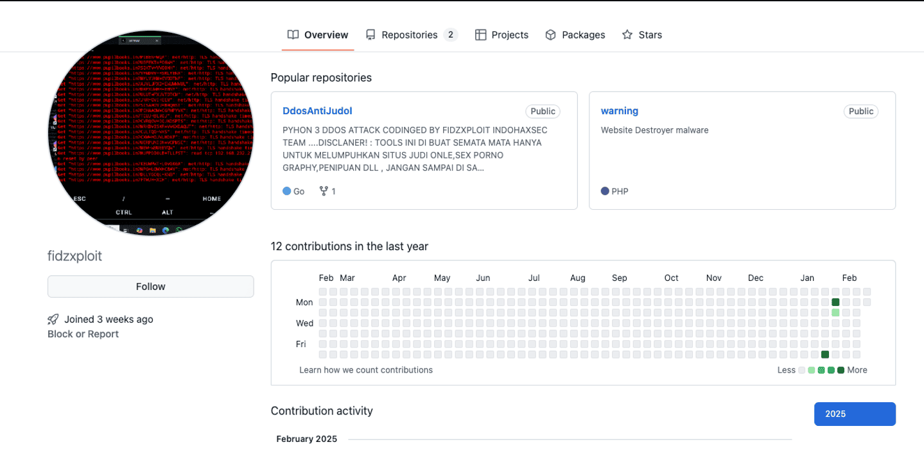Open the warning repository link
The height and width of the screenshot is (458, 924).
[x=620, y=111]
